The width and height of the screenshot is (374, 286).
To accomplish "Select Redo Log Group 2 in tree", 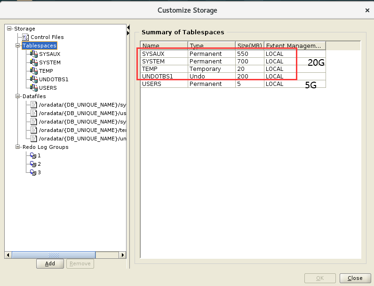I will coord(39,164).
